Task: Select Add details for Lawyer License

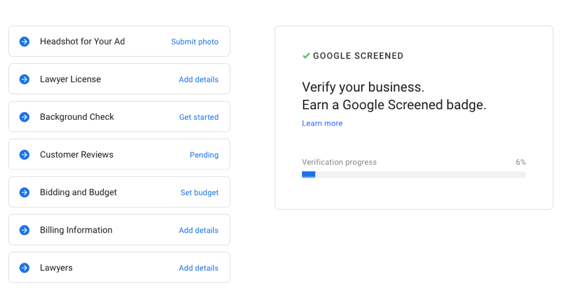Action: click(198, 79)
